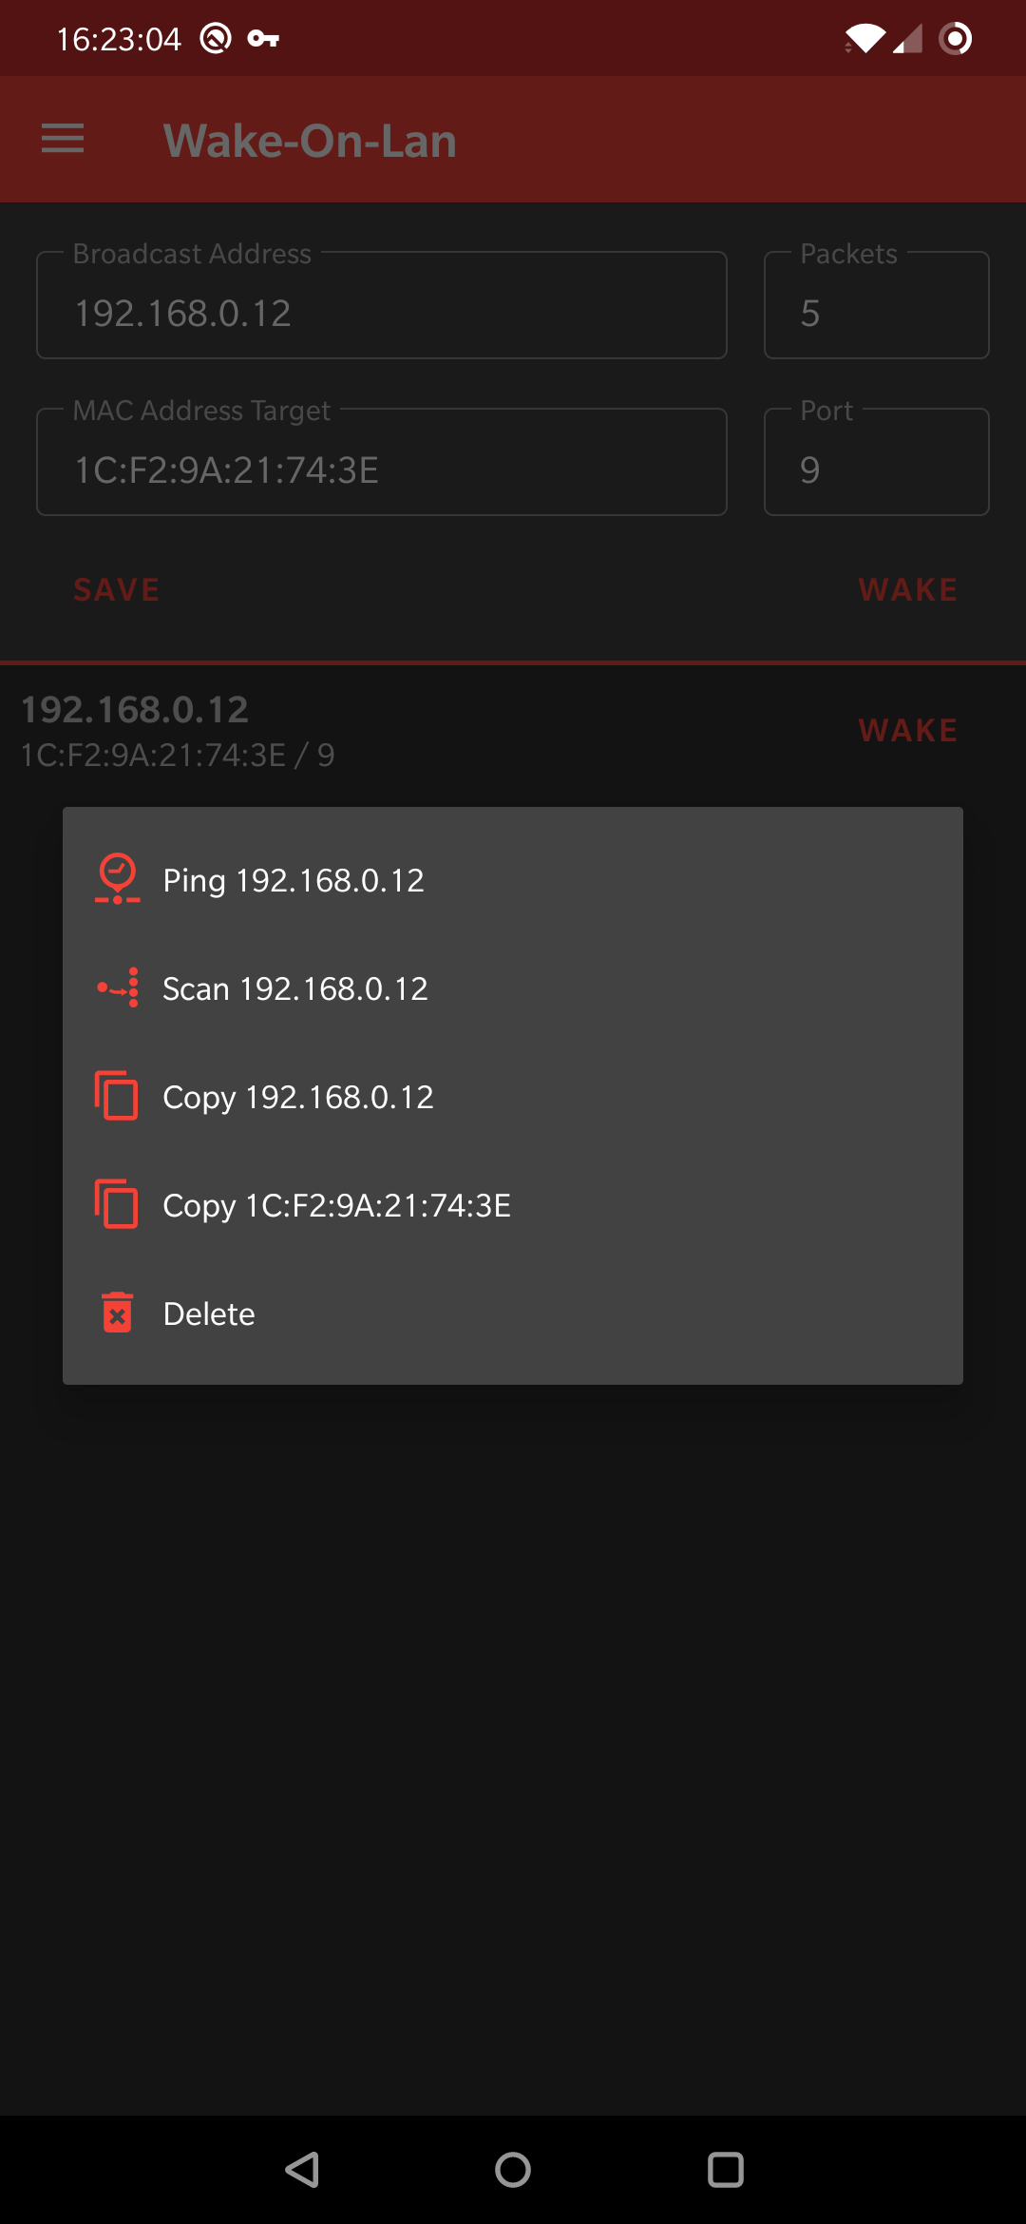
Task: Tap the network scan icon
Action: coord(118,987)
